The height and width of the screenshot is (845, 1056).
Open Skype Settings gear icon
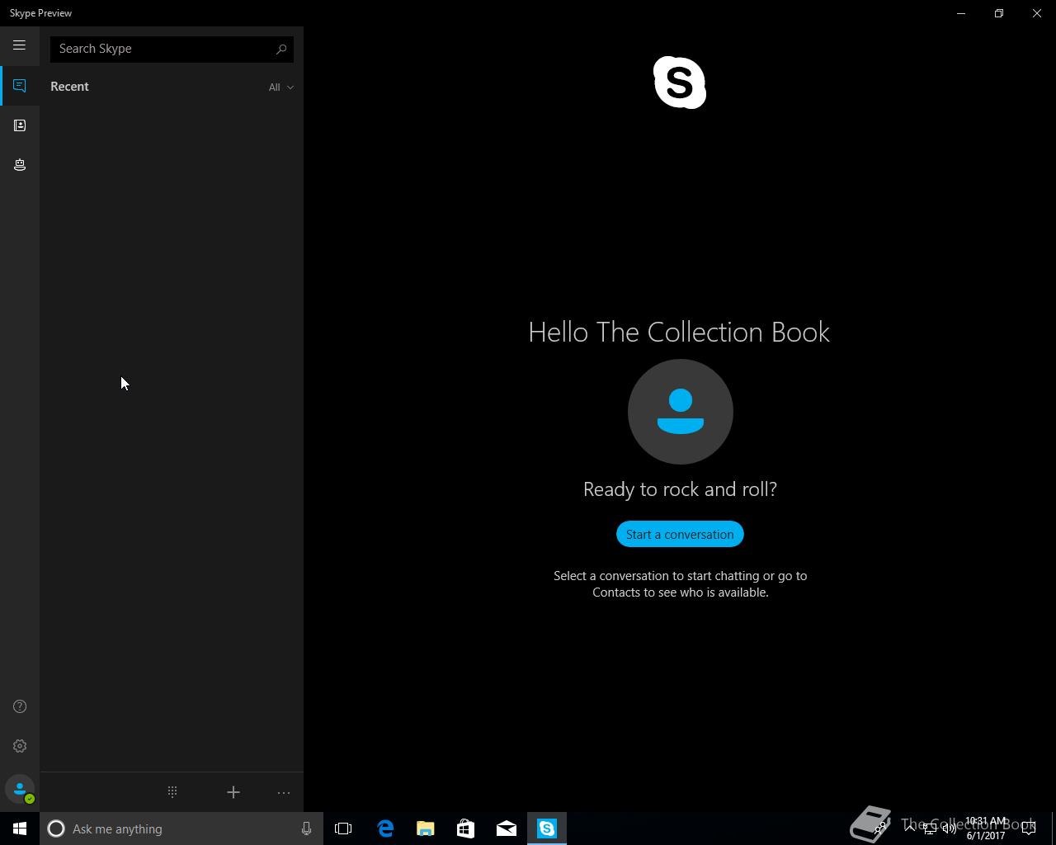point(20,746)
